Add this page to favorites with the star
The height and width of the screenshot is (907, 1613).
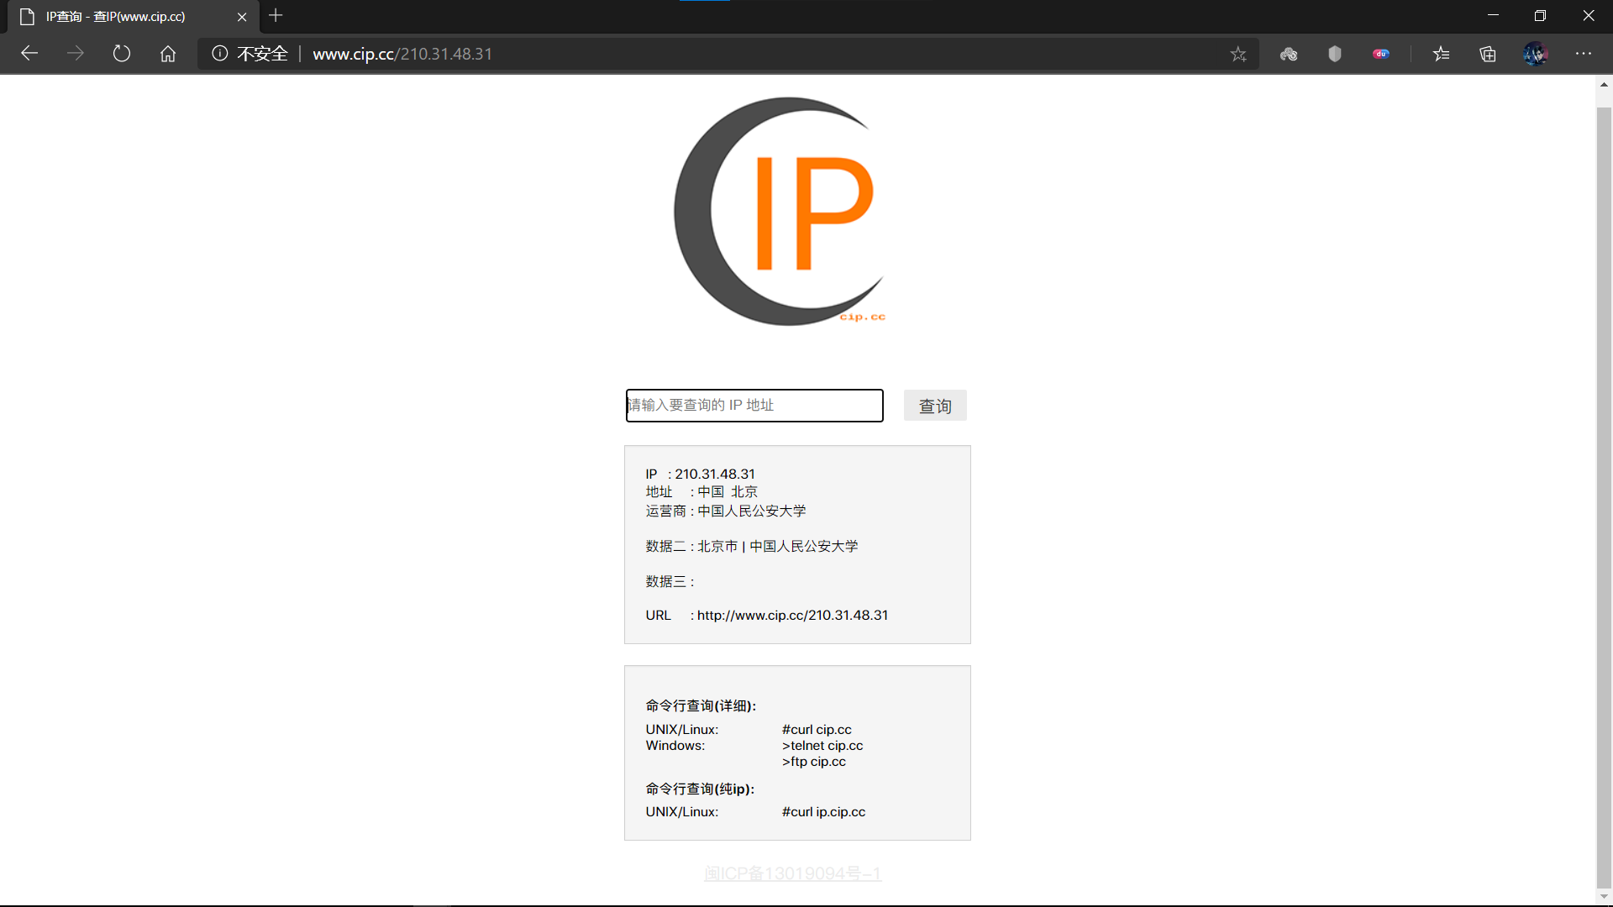pos(1237,54)
